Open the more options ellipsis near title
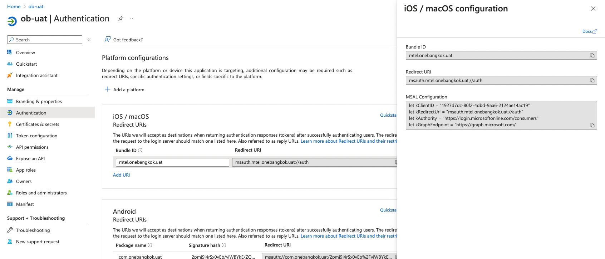Viewport: 605px width, 259px height. (x=132, y=19)
